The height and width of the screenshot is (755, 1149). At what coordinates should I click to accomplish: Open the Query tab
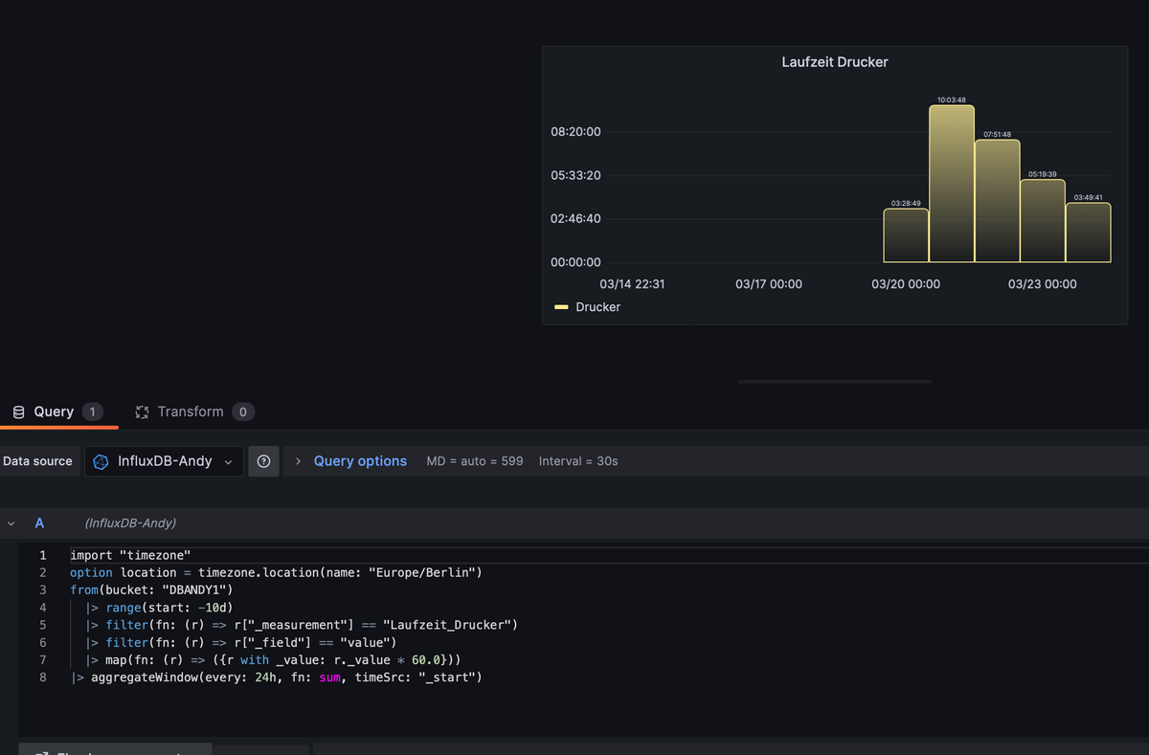[x=54, y=411]
